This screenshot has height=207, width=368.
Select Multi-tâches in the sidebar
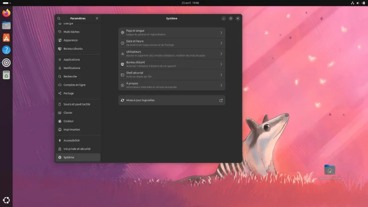point(78,32)
